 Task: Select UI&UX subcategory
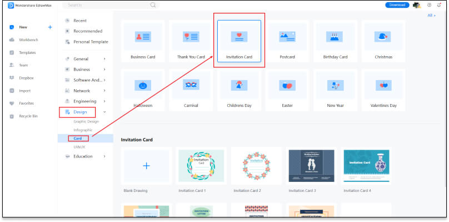pos(79,147)
